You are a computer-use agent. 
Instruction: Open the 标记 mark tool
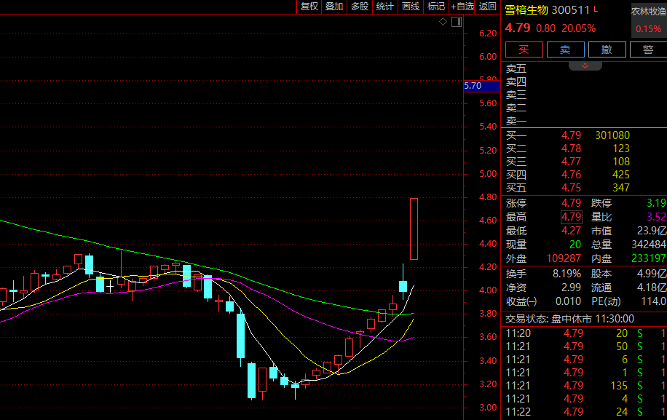[x=436, y=7]
